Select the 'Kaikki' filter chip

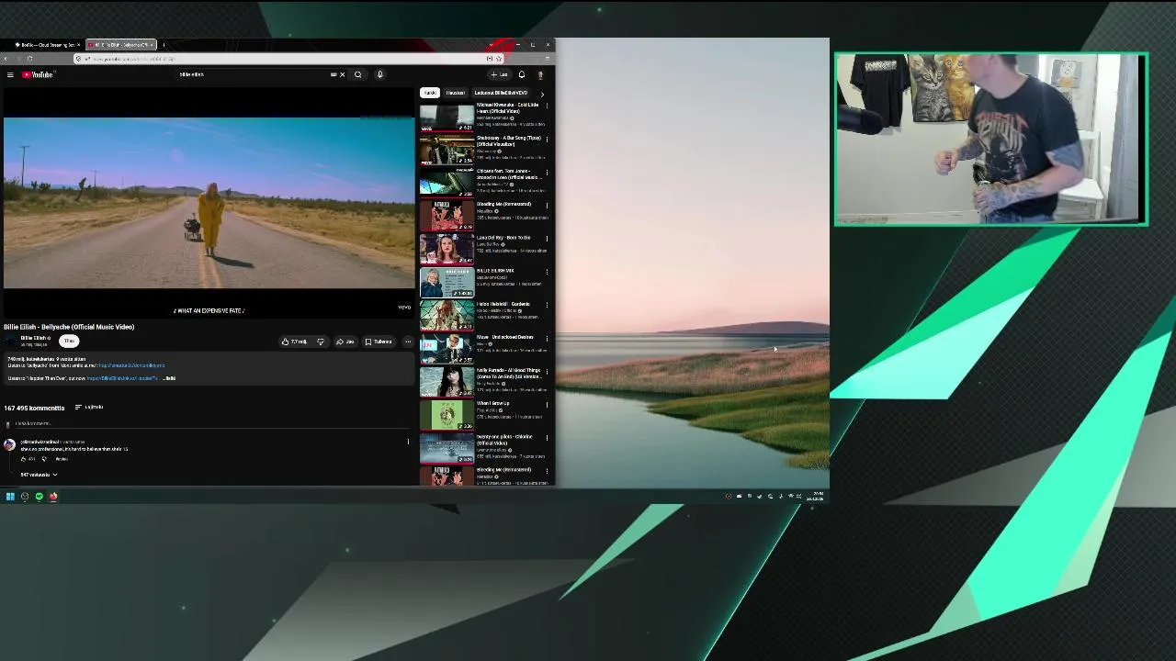428,93
